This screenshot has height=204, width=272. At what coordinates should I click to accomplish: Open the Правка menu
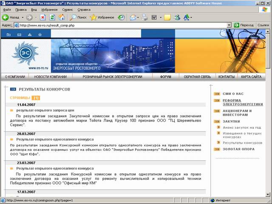[21, 10]
